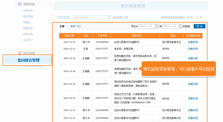Click the 留言管理 sidebar heading
Viewport: 223px width, 122px height.
click(x=29, y=53)
